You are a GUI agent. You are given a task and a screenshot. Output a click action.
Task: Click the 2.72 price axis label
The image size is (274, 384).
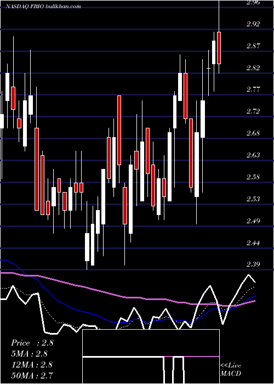253,111
